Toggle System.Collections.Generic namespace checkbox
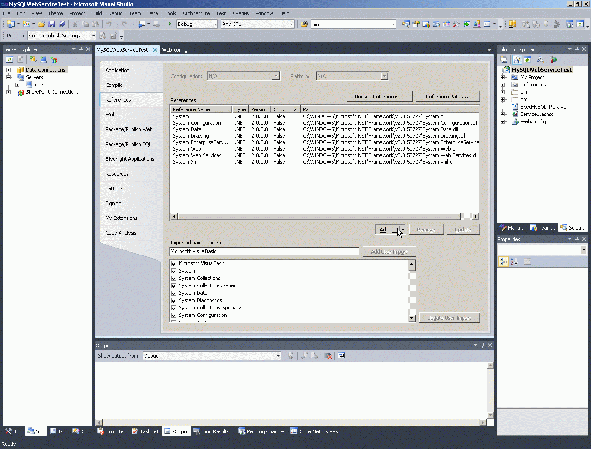Image resolution: width=591 pixels, height=449 pixels. coord(174,285)
